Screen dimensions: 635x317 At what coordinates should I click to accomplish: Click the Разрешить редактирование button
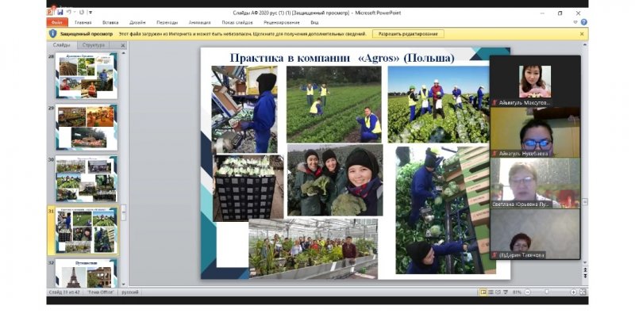tap(408, 34)
